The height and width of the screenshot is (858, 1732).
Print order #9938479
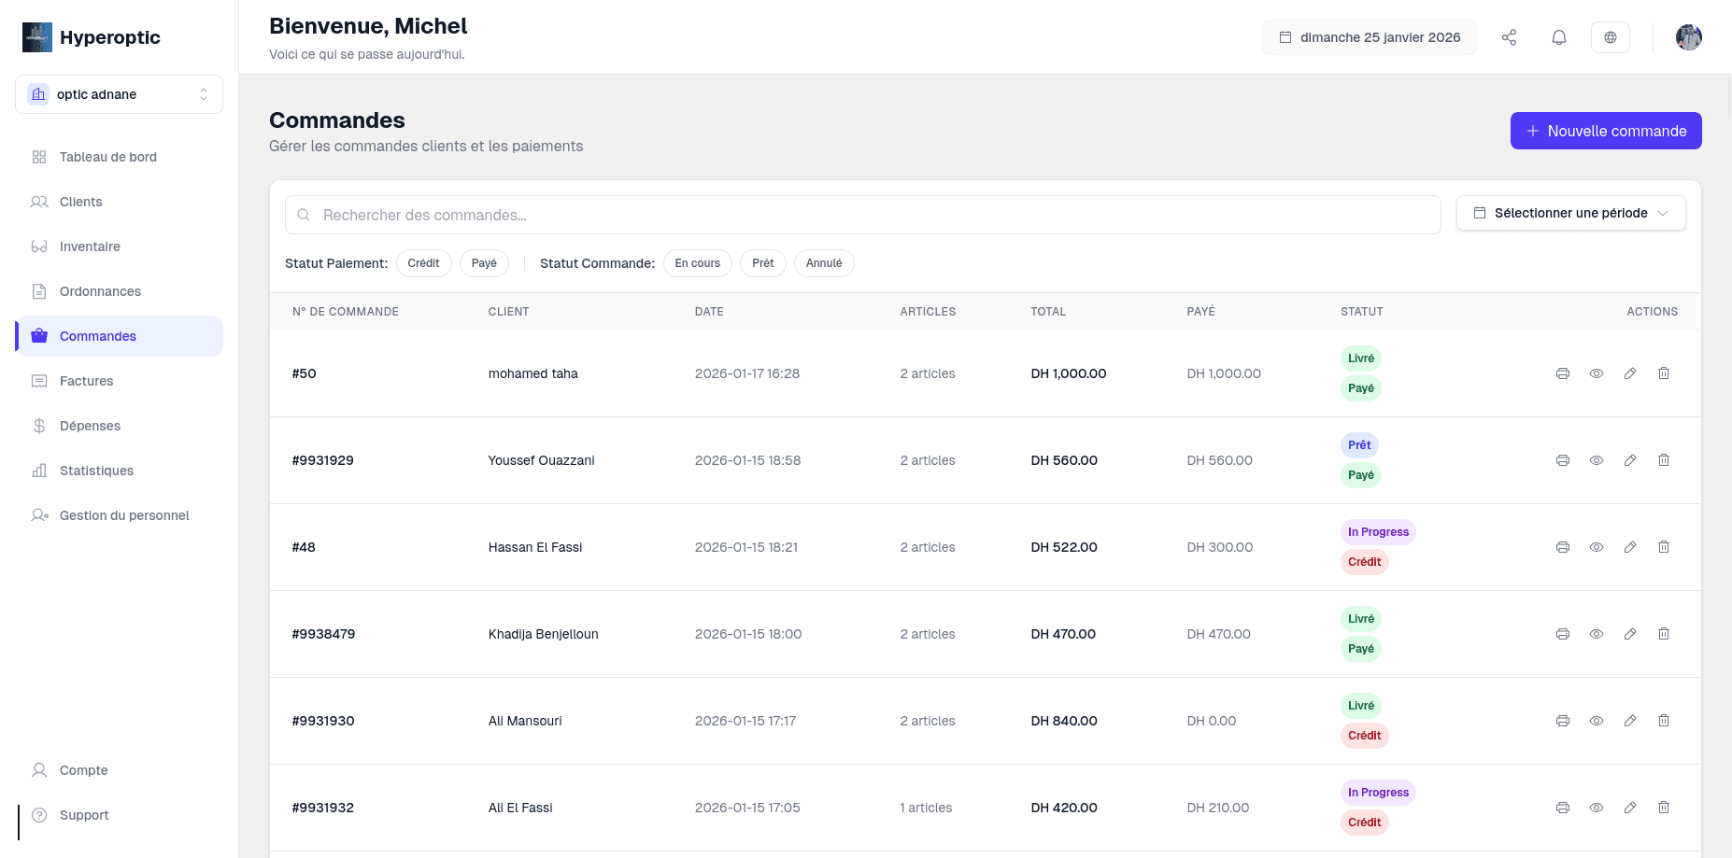tap(1563, 634)
